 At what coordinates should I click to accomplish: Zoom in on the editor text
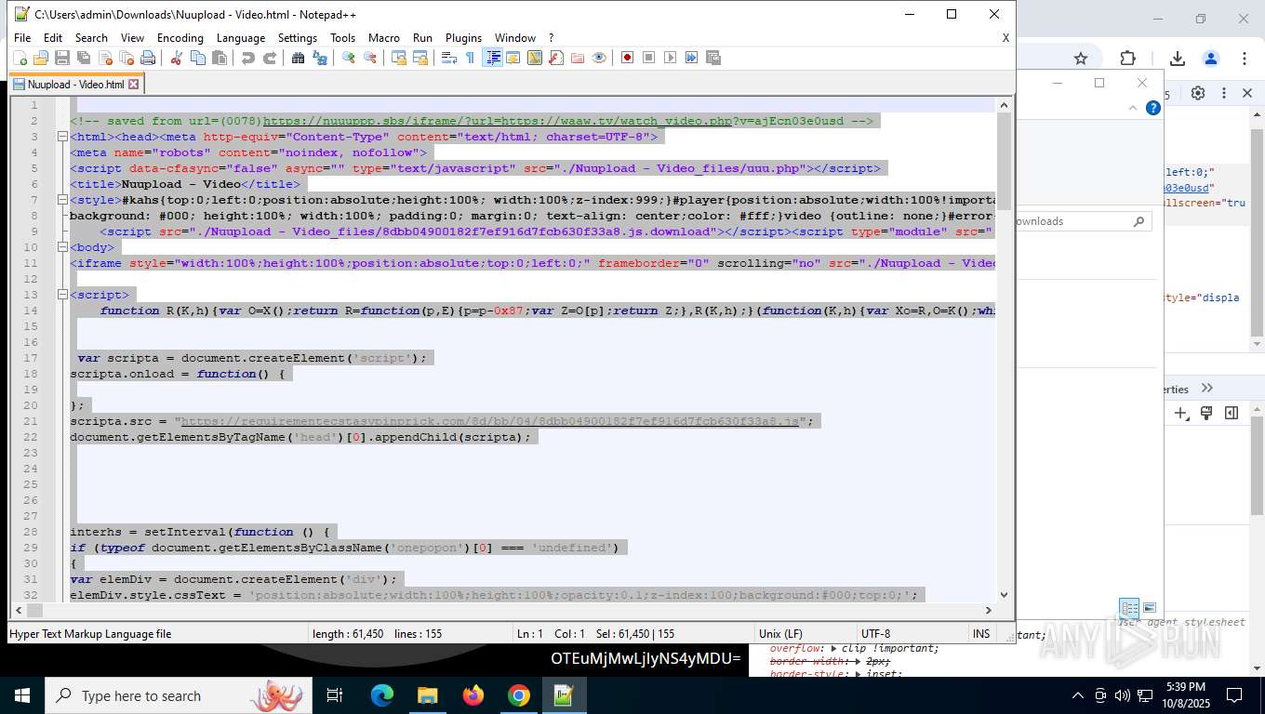pyautogui.click(x=349, y=58)
